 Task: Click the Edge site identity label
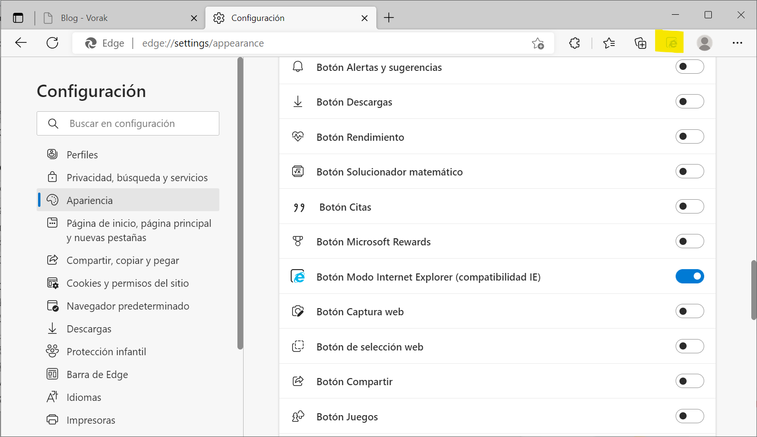[x=105, y=43]
